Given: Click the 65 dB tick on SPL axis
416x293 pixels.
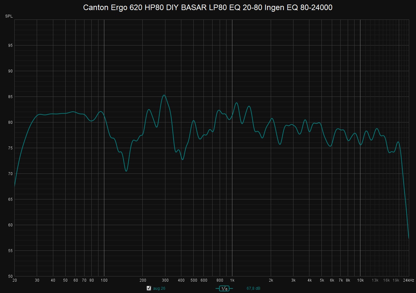Looking at the screenshot, I should pos(10,199).
